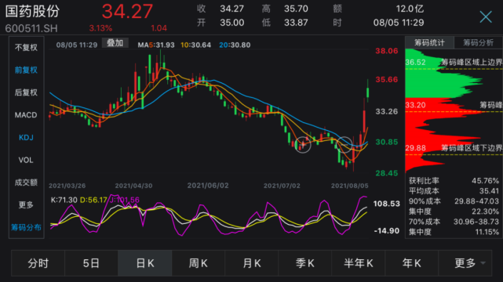Screen dimensions: 503x282
Task: Switch to 筹码统计 tab
Action: [x=429, y=42]
